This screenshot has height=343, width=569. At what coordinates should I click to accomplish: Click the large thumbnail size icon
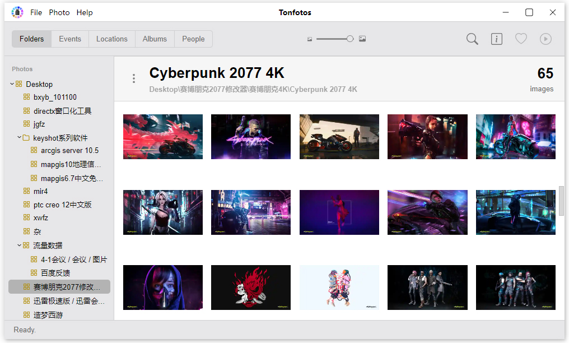(362, 39)
